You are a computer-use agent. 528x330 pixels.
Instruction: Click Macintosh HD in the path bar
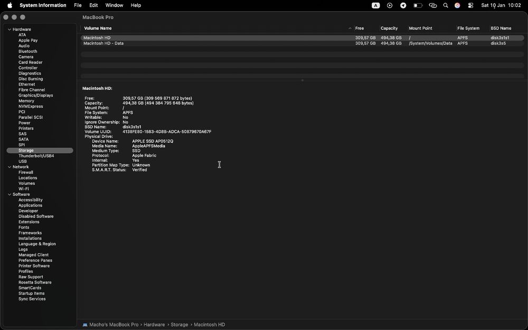[209, 325]
